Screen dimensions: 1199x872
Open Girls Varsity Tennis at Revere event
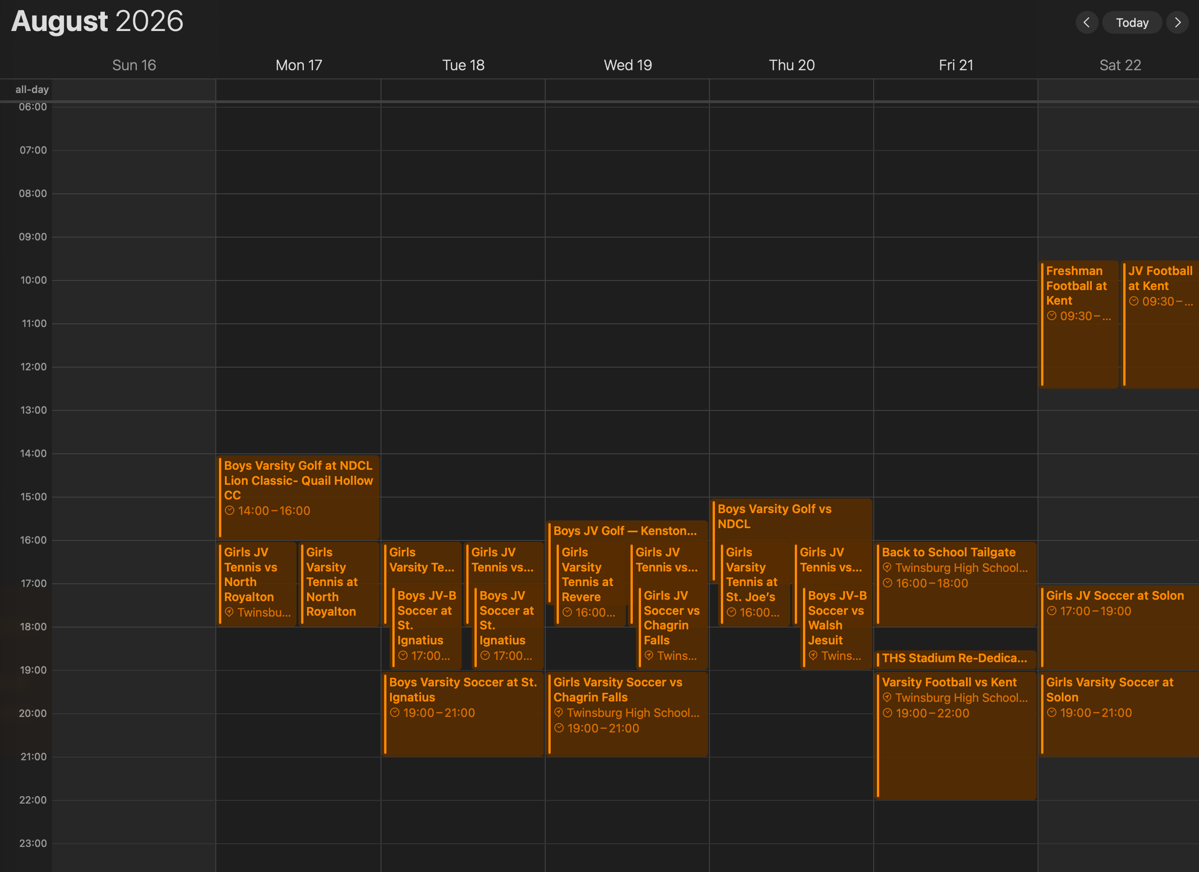click(x=590, y=584)
